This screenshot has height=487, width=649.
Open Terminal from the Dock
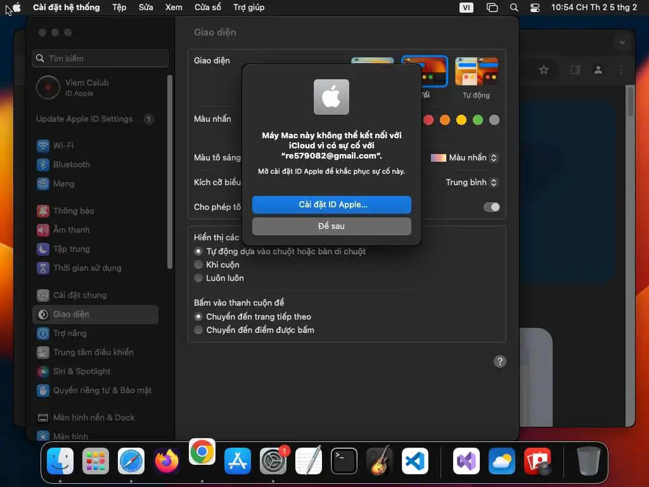coord(344,461)
